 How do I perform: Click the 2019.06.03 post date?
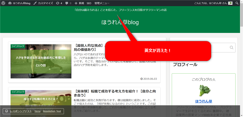coord(149,79)
